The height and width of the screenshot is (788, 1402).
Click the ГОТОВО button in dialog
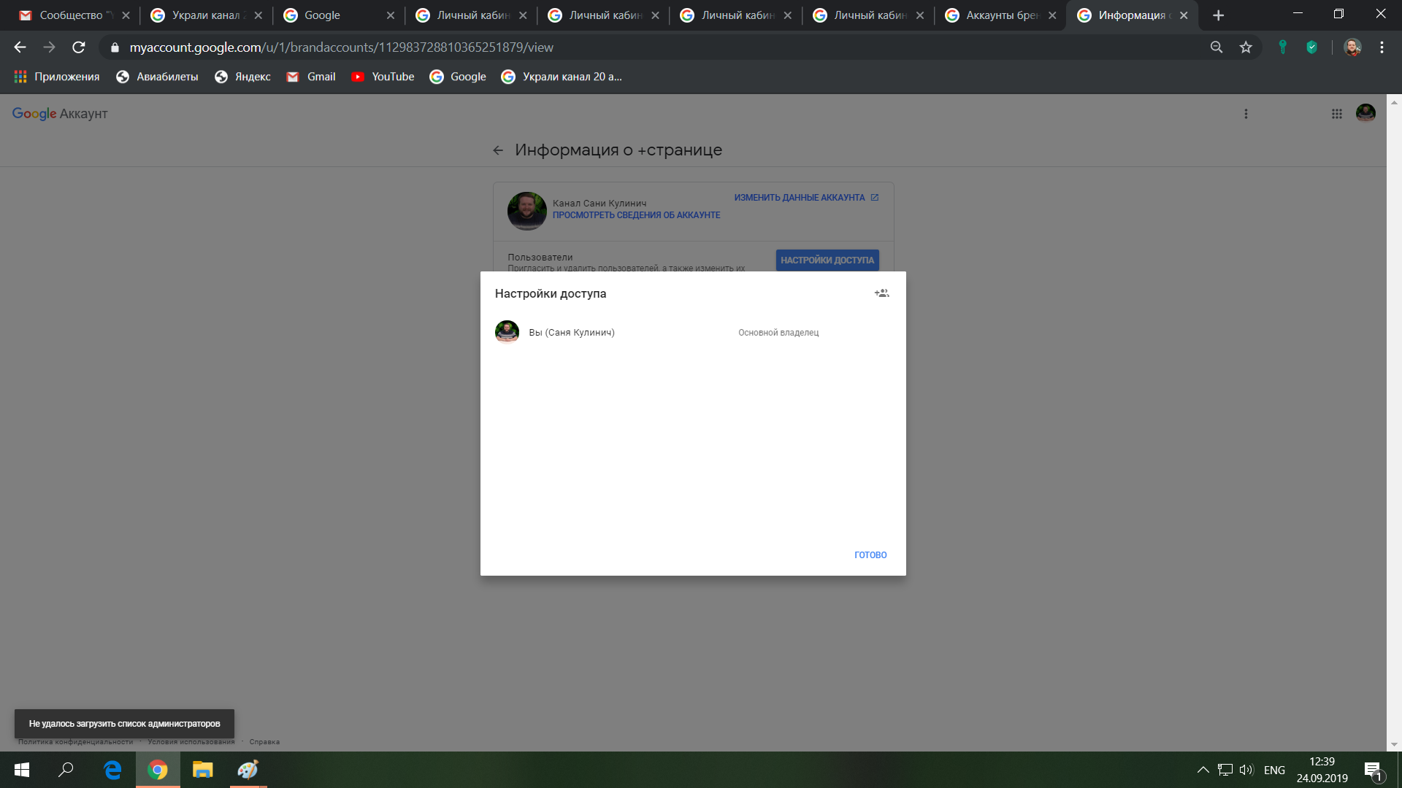click(x=870, y=555)
